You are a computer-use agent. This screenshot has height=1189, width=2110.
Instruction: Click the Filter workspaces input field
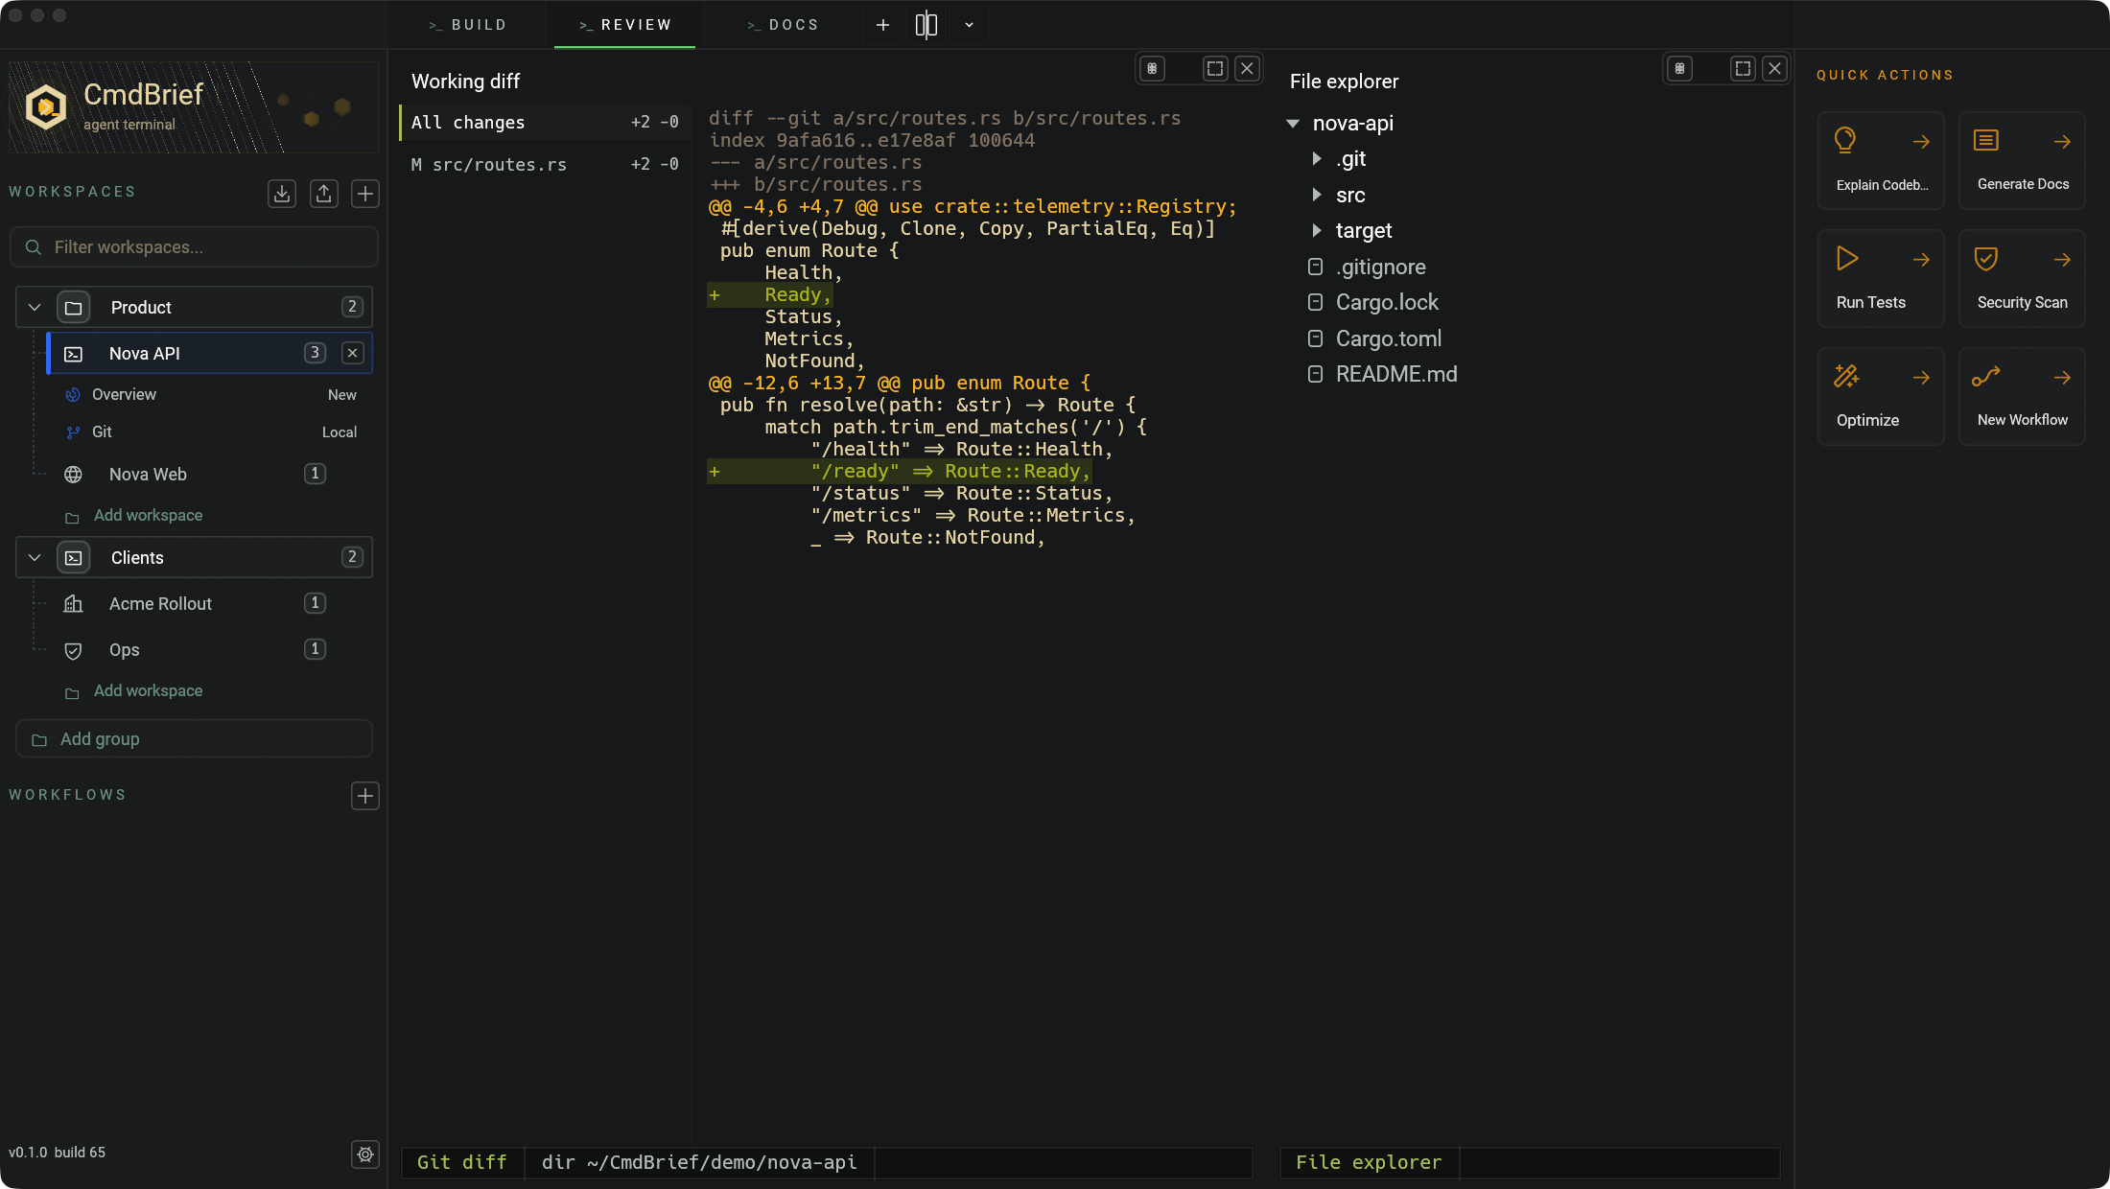[194, 247]
